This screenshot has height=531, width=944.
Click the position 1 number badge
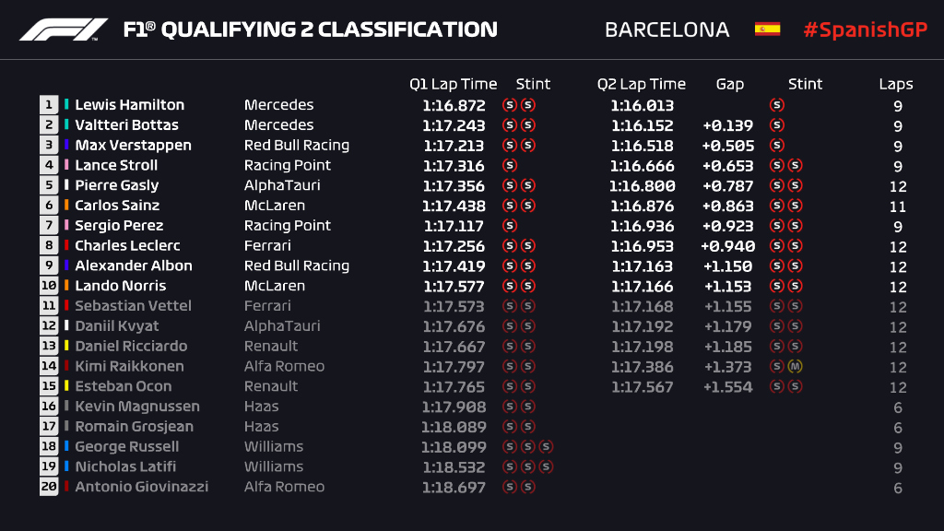click(x=49, y=105)
